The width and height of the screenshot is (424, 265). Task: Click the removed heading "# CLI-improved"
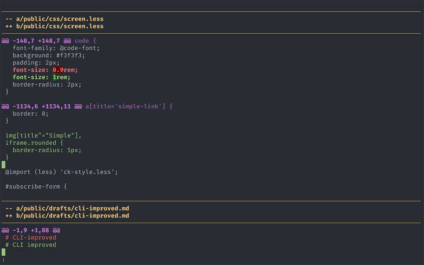[x=31, y=237]
